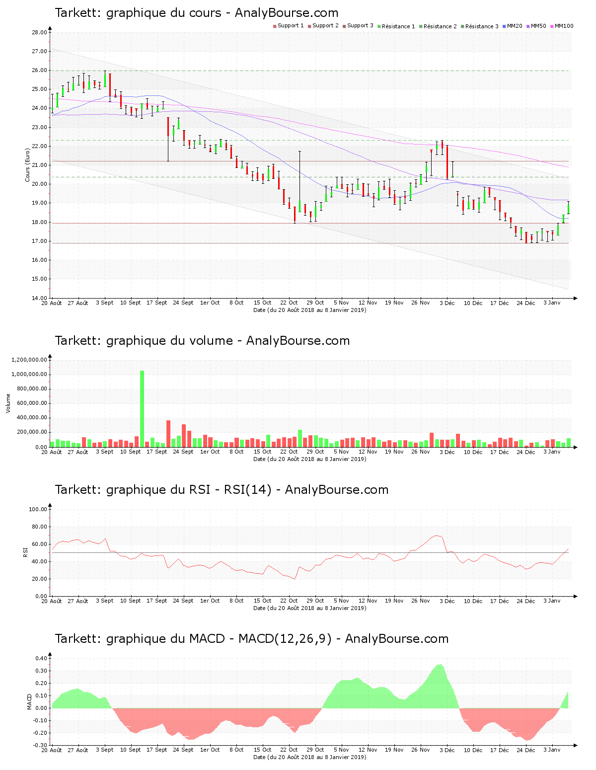Click '5 Nov' on the MACD chart axis
This screenshot has height=770, width=596.
point(342,750)
